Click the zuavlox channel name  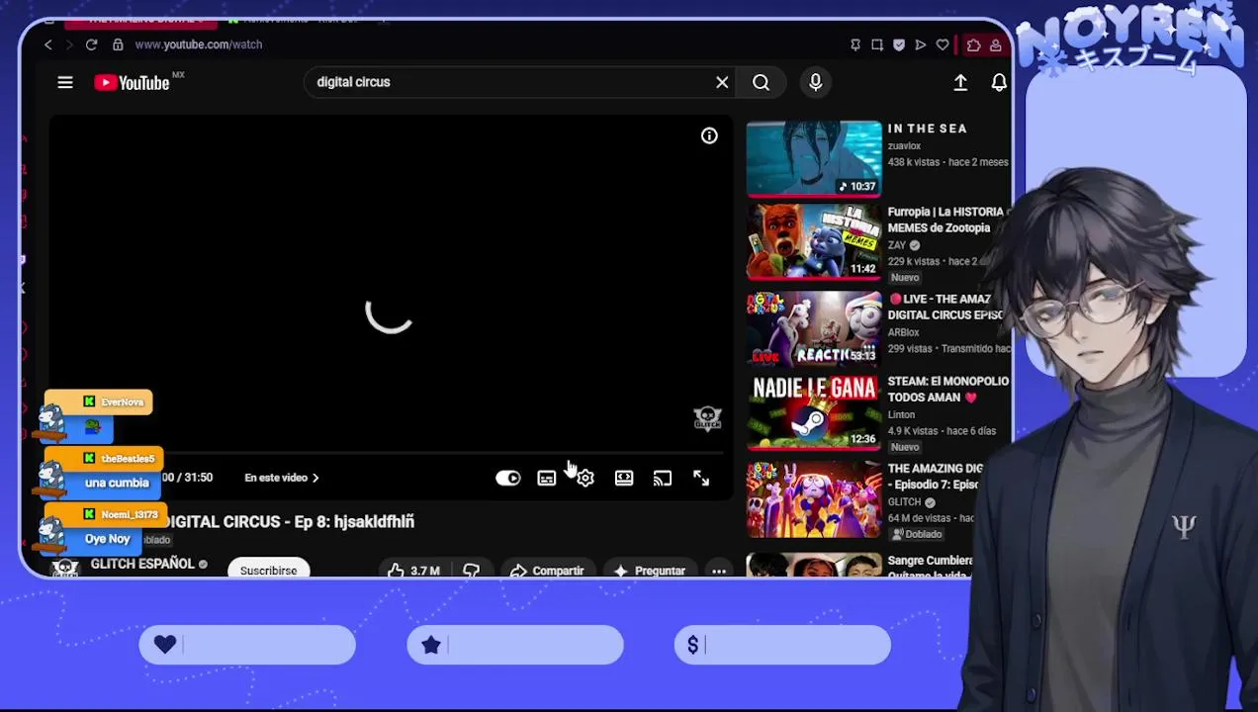pos(904,146)
